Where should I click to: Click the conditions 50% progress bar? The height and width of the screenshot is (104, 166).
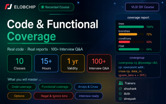coord(131,42)
